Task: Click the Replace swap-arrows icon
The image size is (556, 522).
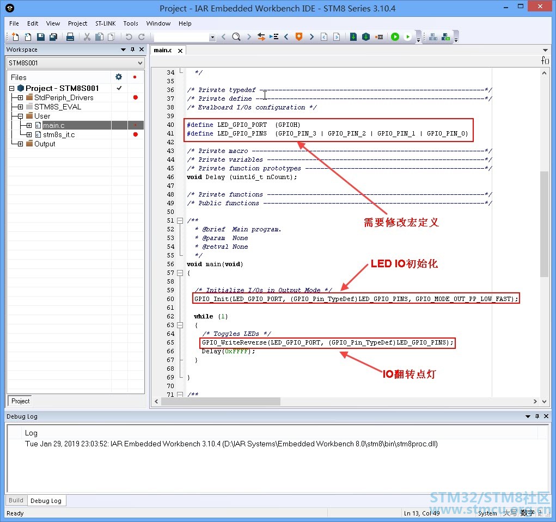Action: 261,37
